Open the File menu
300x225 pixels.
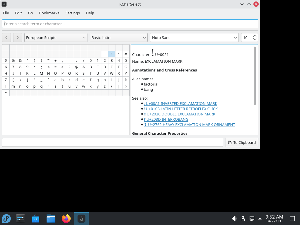[6, 13]
